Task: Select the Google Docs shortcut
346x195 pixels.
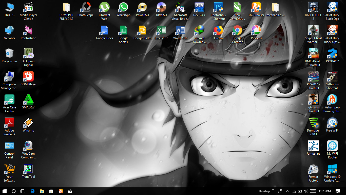Action: (104, 30)
